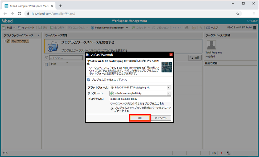Click the redo arrow in the toolbar

click(180, 28)
